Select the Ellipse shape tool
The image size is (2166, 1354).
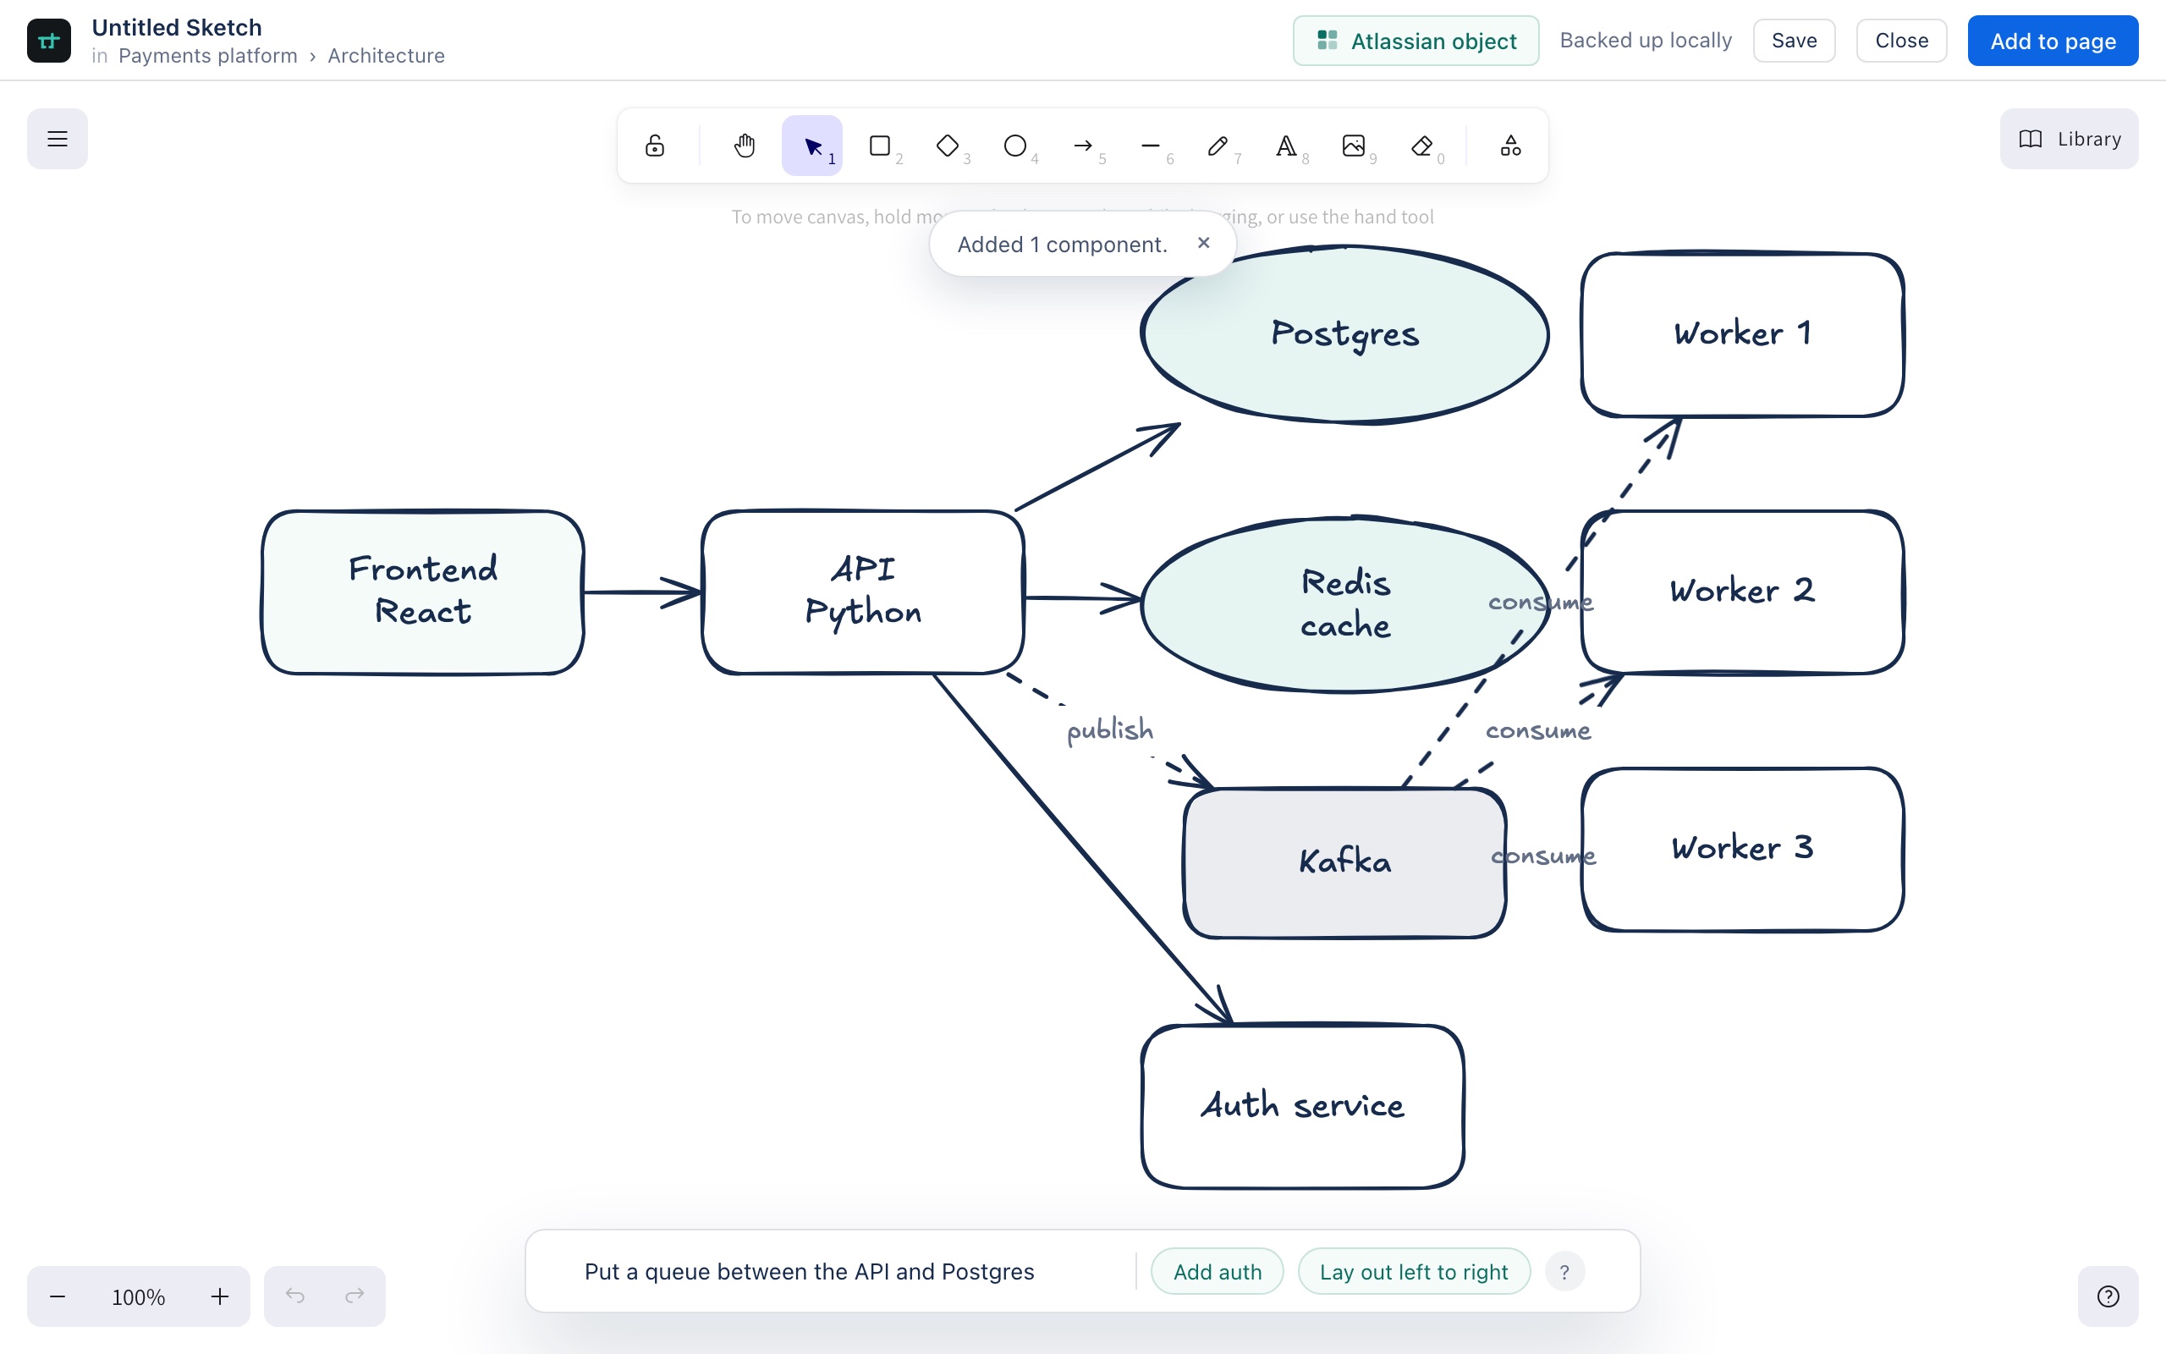(x=1015, y=145)
